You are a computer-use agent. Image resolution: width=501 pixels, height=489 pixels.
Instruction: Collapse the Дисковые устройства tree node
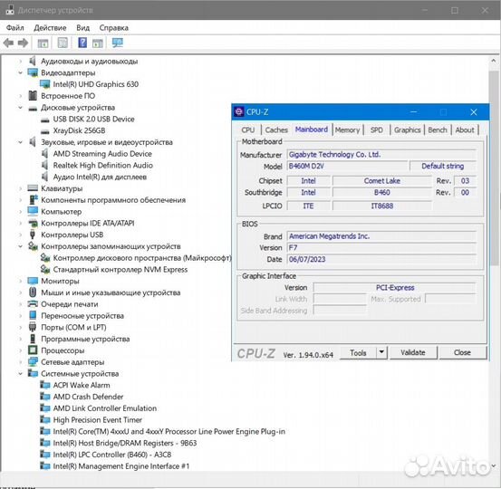coord(20,108)
